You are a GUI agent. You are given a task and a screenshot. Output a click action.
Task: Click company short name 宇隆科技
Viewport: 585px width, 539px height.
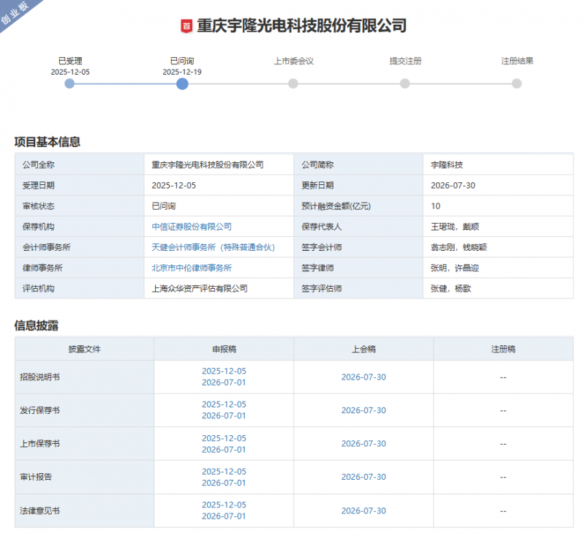click(x=447, y=165)
